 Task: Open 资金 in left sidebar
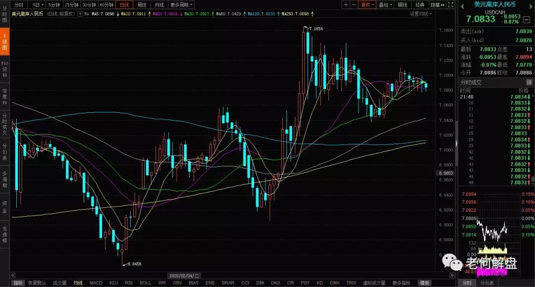(x=4, y=207)
